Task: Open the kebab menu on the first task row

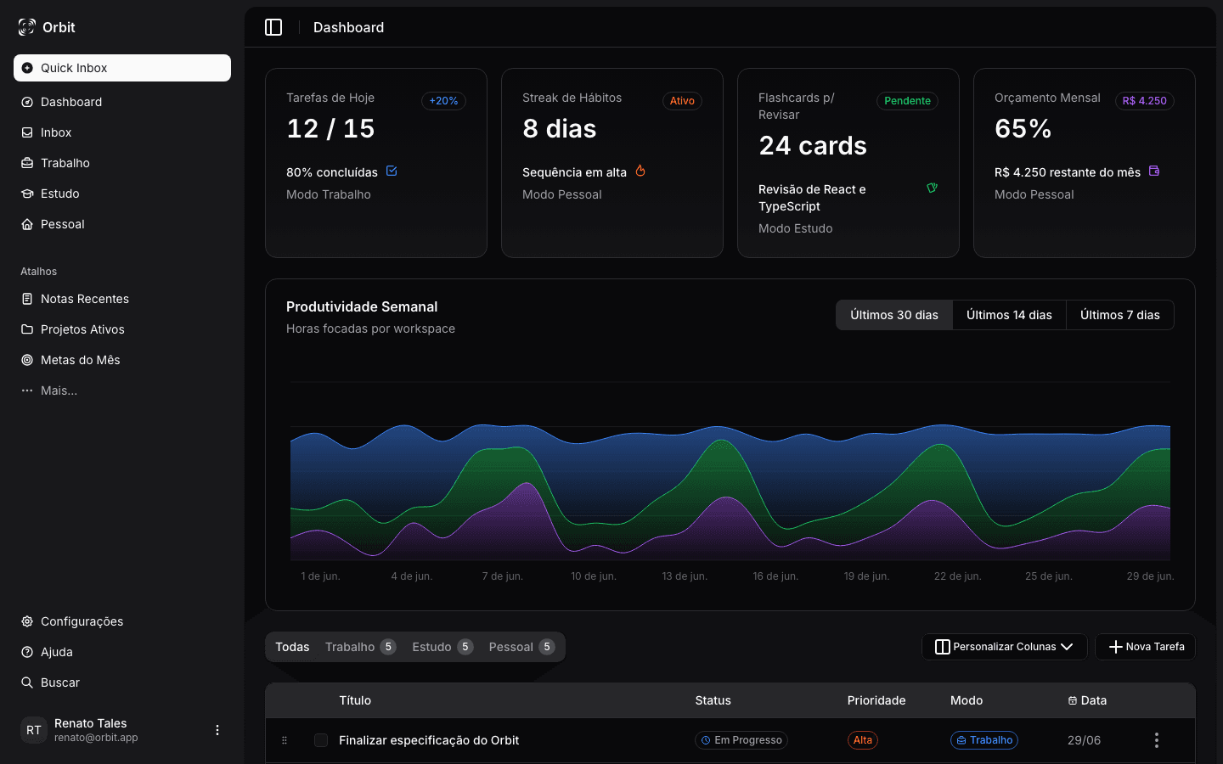Action: pyautogui.click(x=1157, y=740)
